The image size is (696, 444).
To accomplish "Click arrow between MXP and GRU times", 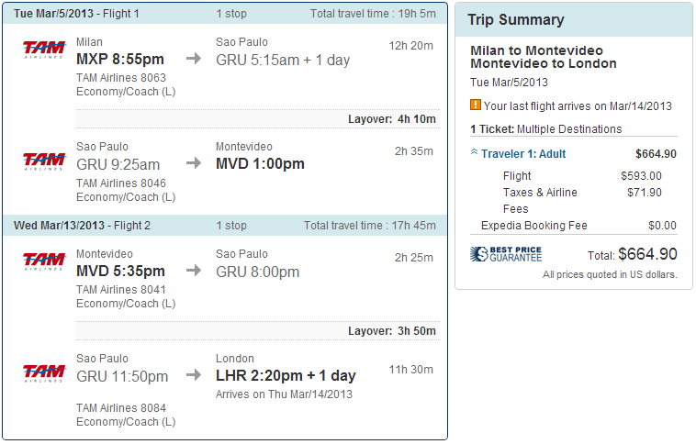I will click(x=194, y=60).
